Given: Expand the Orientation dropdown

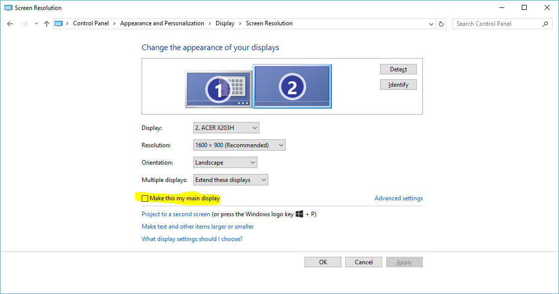Looking at the screenshot, I should coord(225,163).
